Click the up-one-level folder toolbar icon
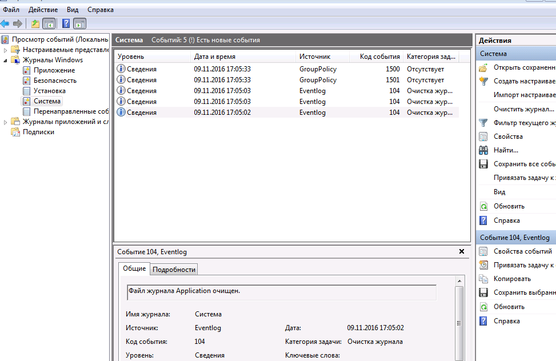 (35, 24)
